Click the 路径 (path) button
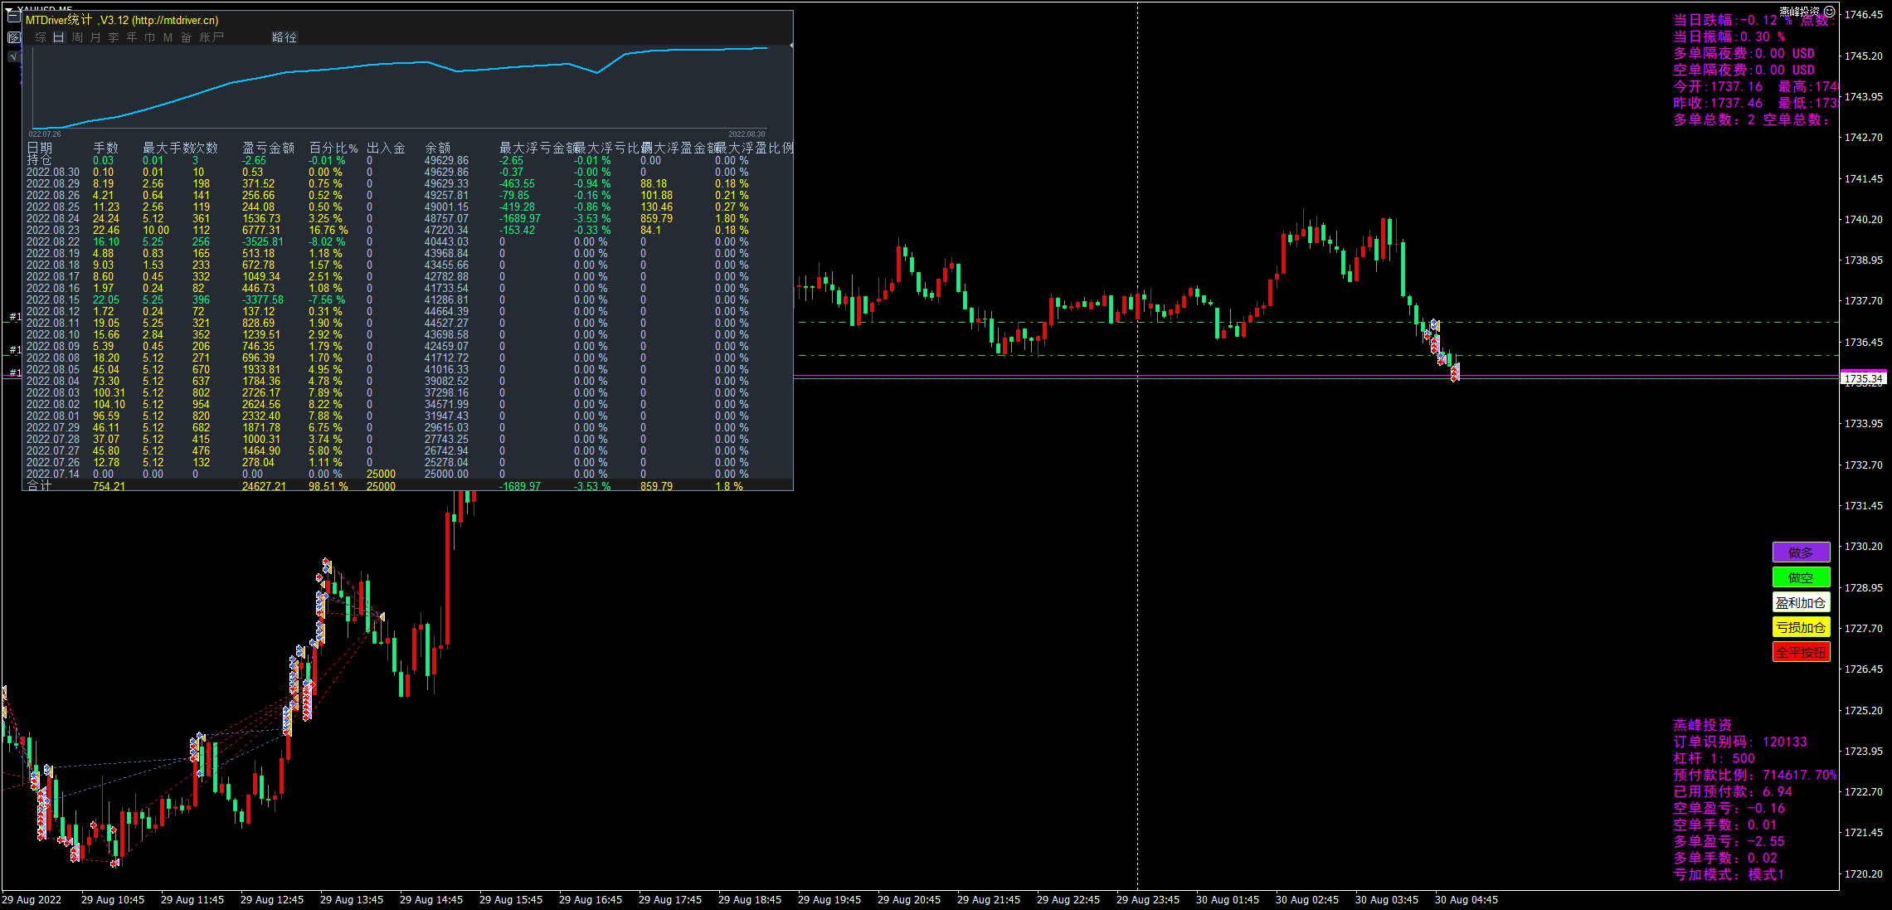The width and height of the screenshot is (1892, 910). [284, 37]
